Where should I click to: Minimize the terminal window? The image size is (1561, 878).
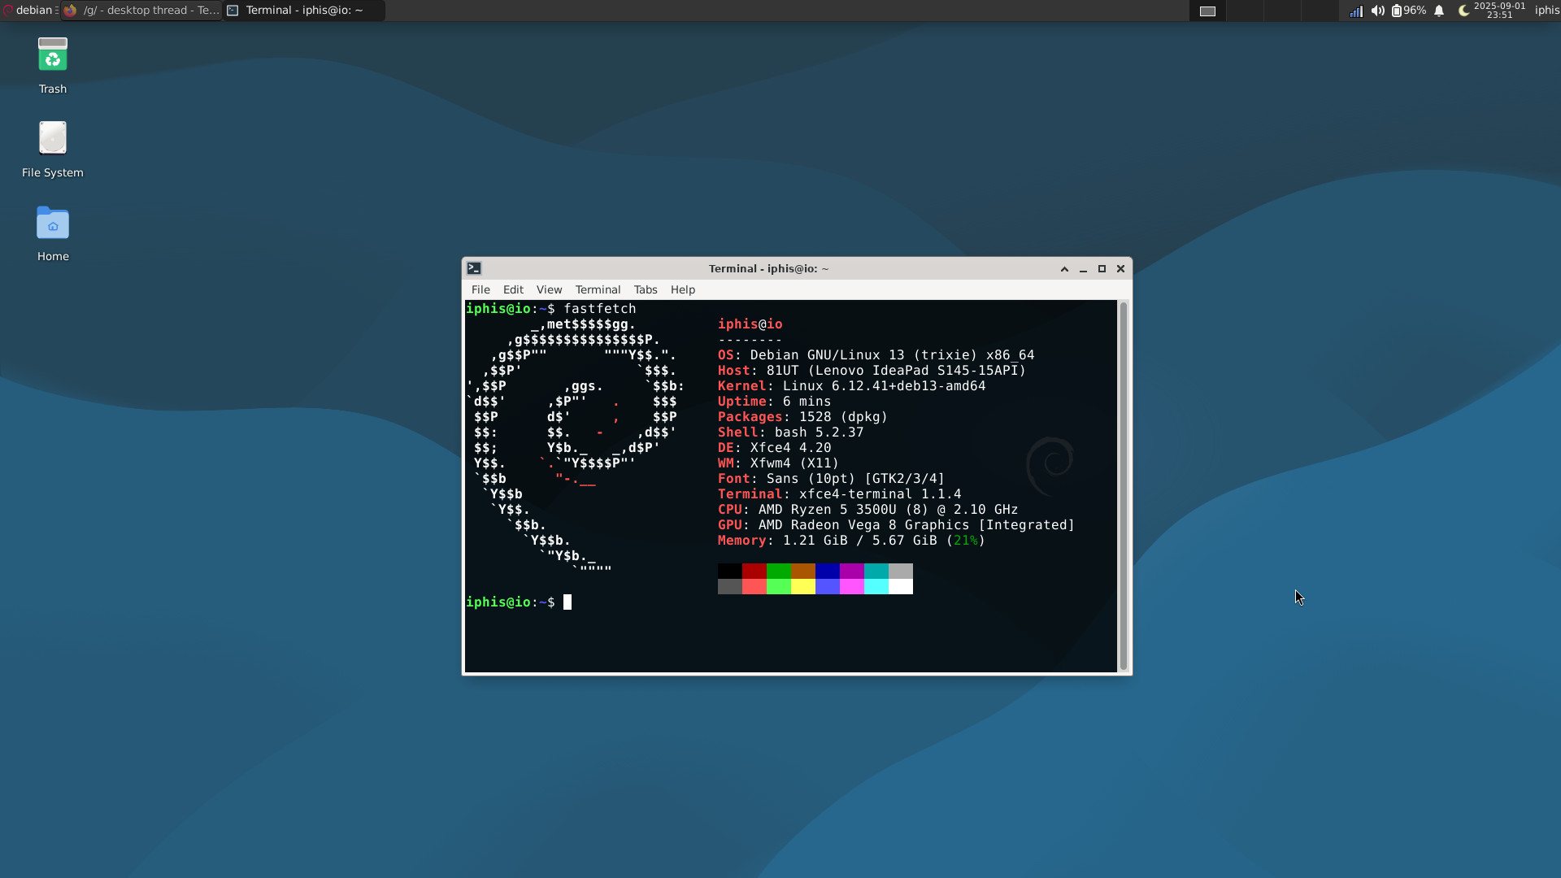click(x=1083, y=269)
